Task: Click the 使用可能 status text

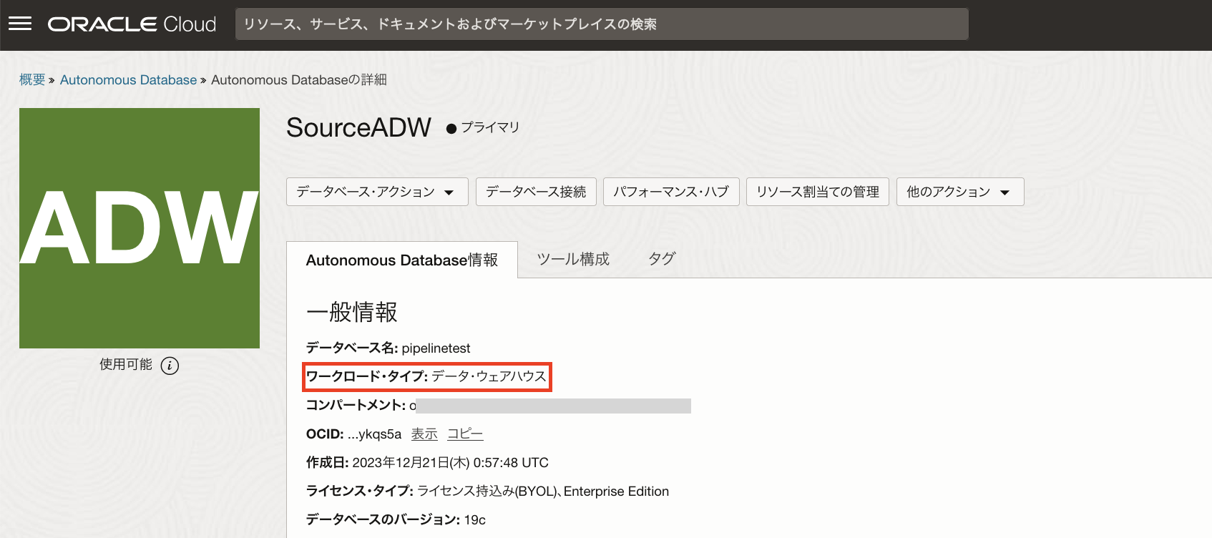Action: [126, 364]
